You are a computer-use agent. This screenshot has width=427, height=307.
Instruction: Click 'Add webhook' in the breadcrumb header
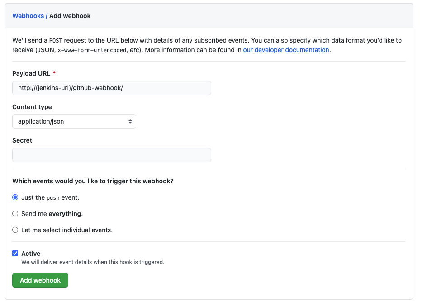70,16
